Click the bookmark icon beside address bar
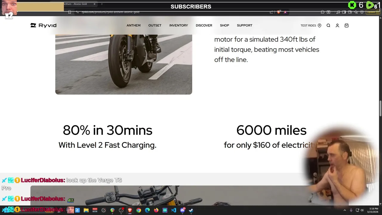The height and width of the screenshot is (215, 382). coord(70,12)
